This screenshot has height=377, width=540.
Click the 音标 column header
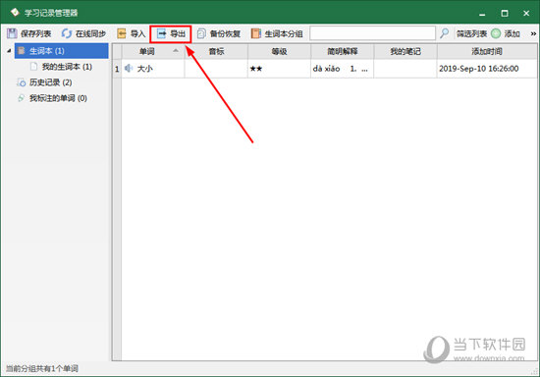pos(216,52)
